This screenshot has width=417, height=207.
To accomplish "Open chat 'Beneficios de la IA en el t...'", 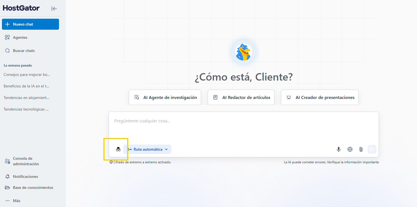I will (26, 86).
